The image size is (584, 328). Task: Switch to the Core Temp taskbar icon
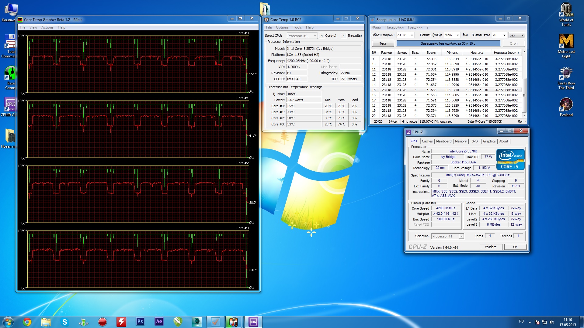click(x=234, y=322)
